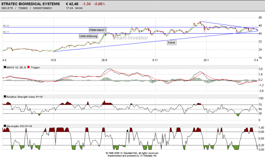
Task: Click the Stochastic RSI P=14 label
Action: pyautogui.click(x=19, y=126)
